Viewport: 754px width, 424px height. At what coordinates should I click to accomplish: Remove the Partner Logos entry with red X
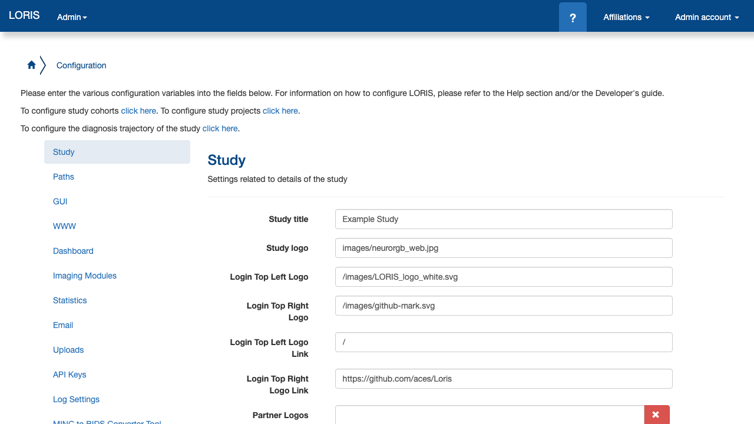(x=657, y=415)
